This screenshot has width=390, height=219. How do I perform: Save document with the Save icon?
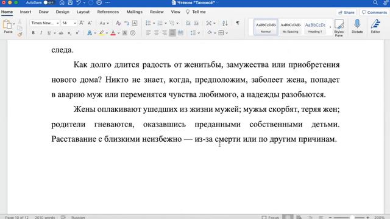tap(70, 2)
